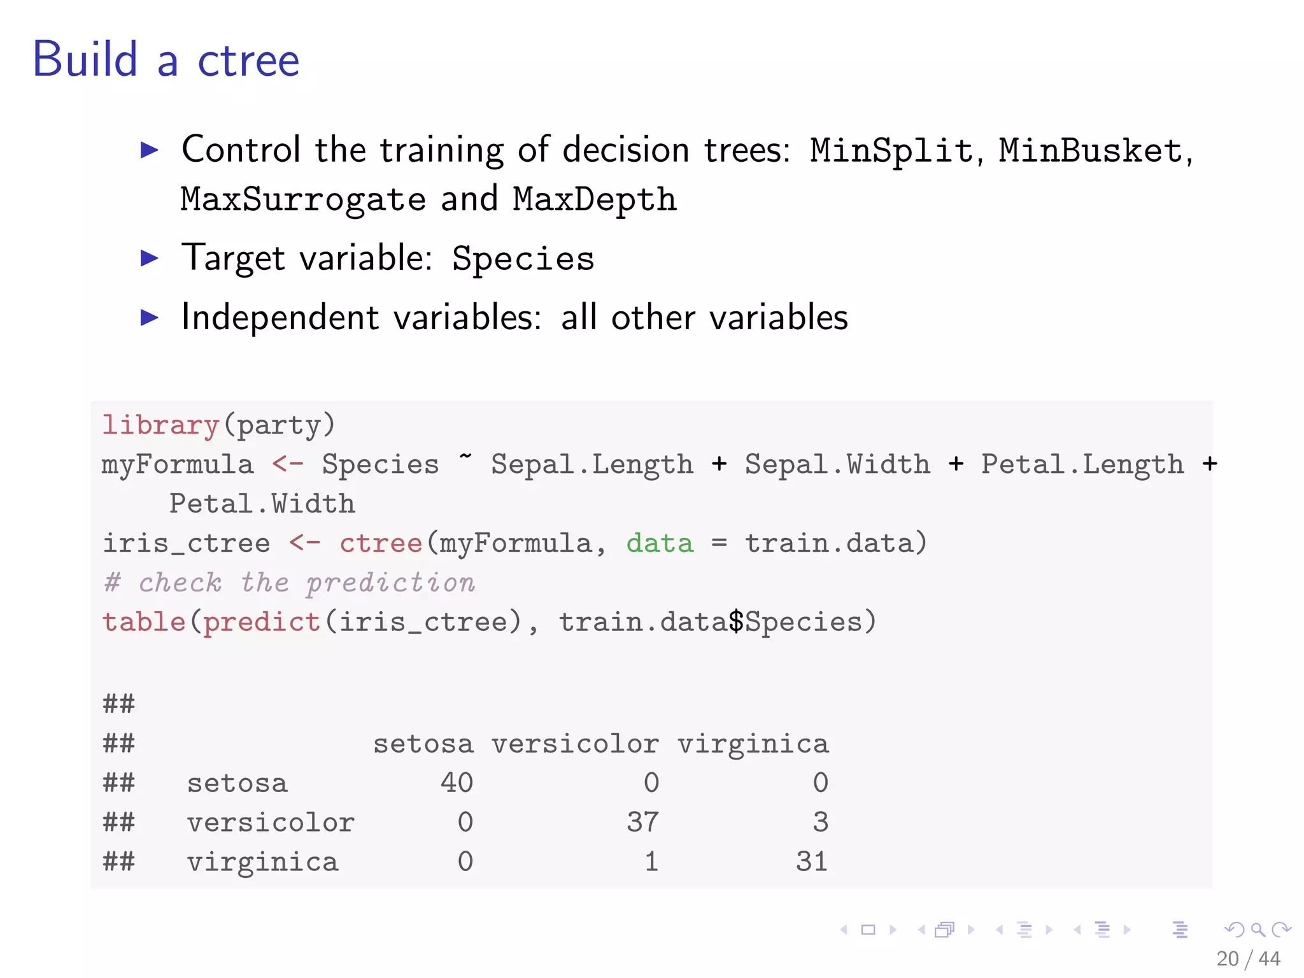The image size is (1304, 978).
Task: Click the versicolor row label in output
Action: click(271, 823)
